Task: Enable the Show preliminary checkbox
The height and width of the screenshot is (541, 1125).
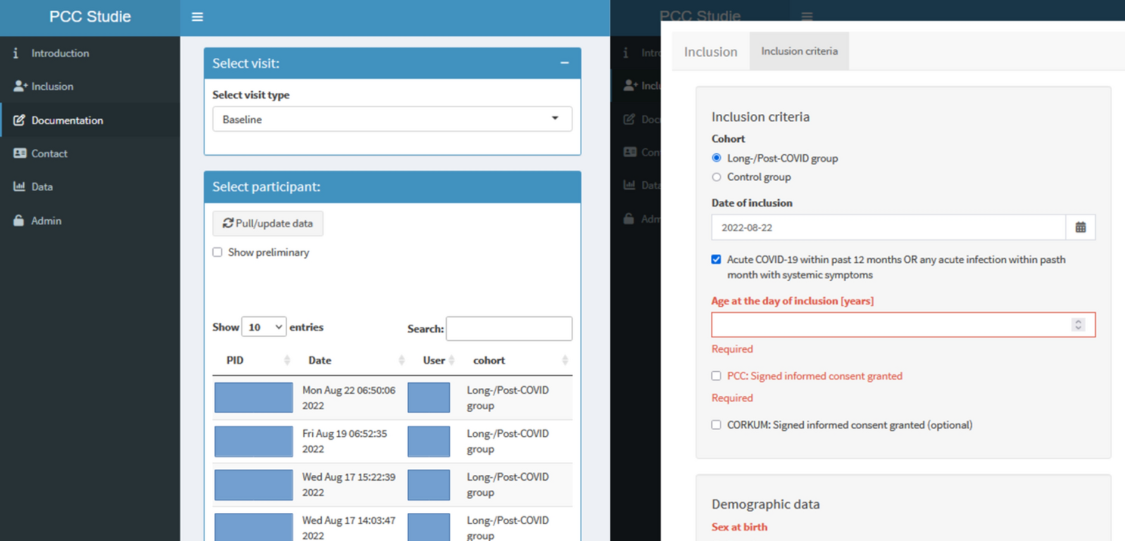Action: coord(217,252)
